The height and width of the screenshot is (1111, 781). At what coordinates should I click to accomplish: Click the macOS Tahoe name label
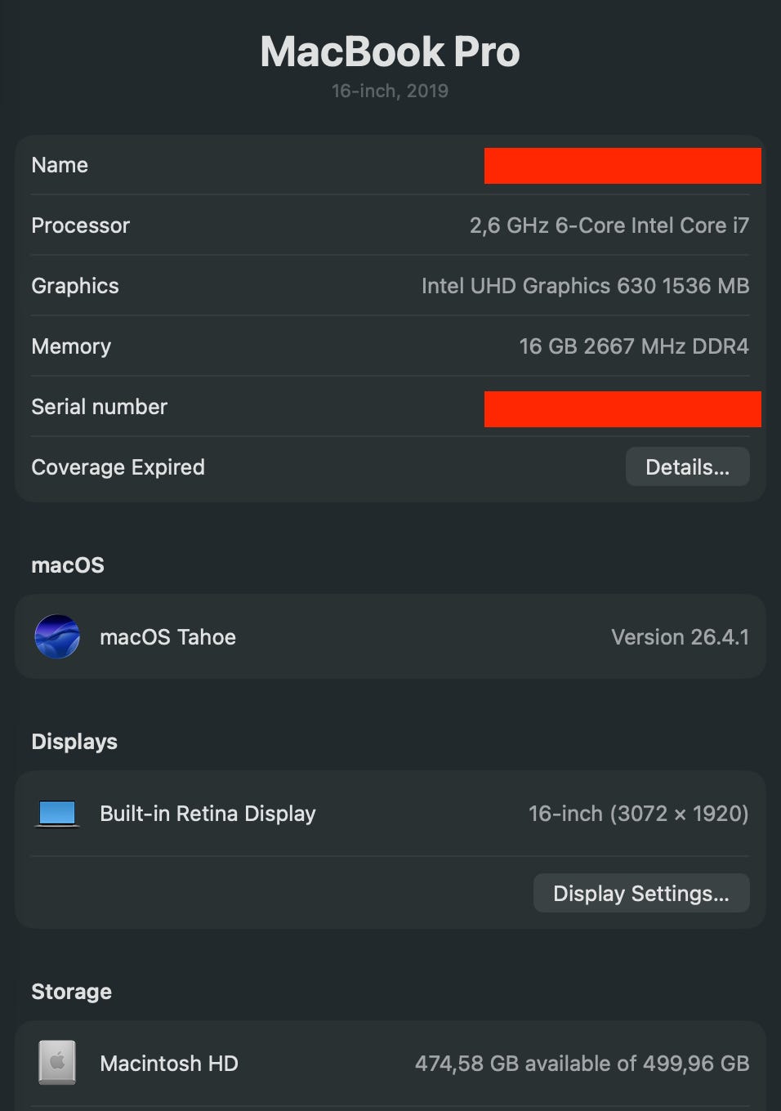coord(167,637)
